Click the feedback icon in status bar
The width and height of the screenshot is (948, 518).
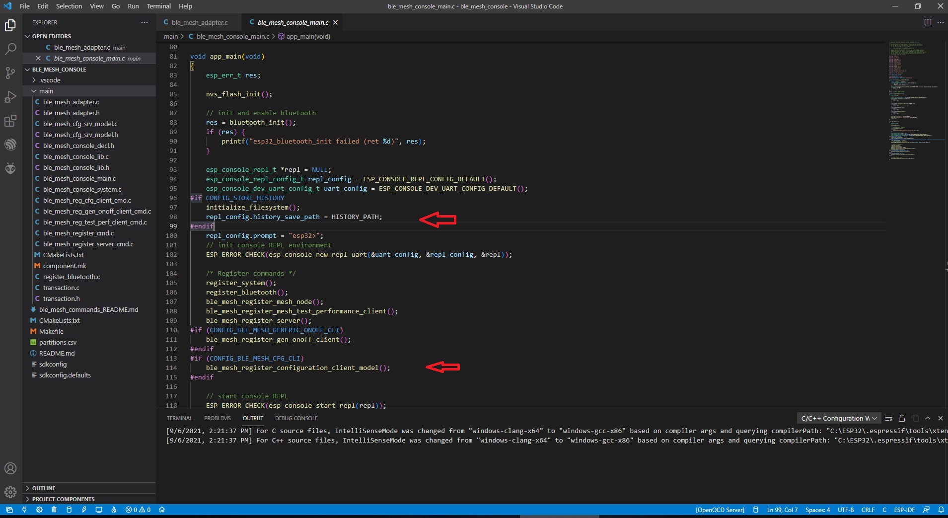click(926, 510)
